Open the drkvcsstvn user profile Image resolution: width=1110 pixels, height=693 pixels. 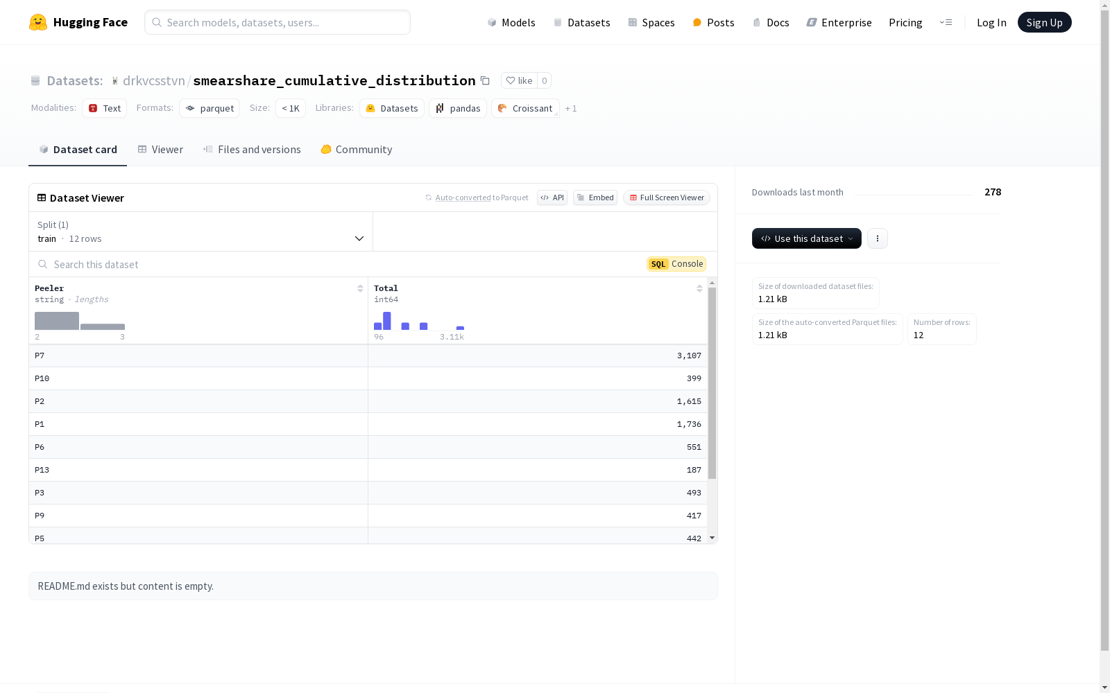coord(153,80)
